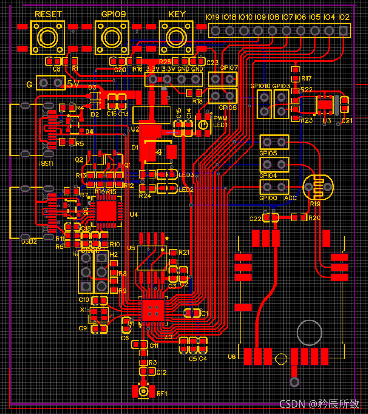Click the C20 capacitor label
This screenshot has width=368, height=414.
point(120,70)
